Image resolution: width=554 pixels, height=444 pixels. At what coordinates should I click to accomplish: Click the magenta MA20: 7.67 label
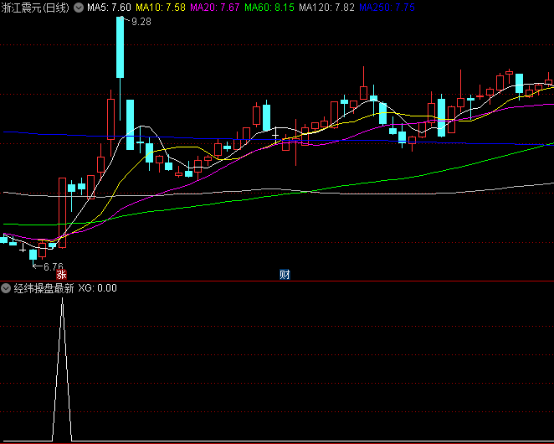215,8
